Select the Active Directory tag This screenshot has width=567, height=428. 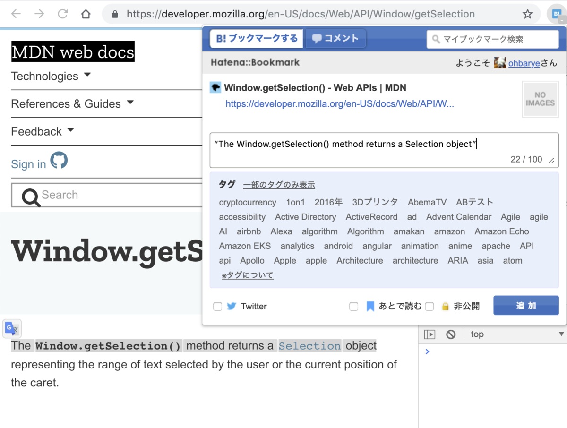[306, 217]
